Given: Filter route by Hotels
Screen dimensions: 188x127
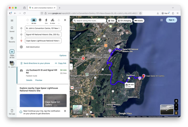Looking at the screenshot, I should pyautogui.click(x=139, y=21).
